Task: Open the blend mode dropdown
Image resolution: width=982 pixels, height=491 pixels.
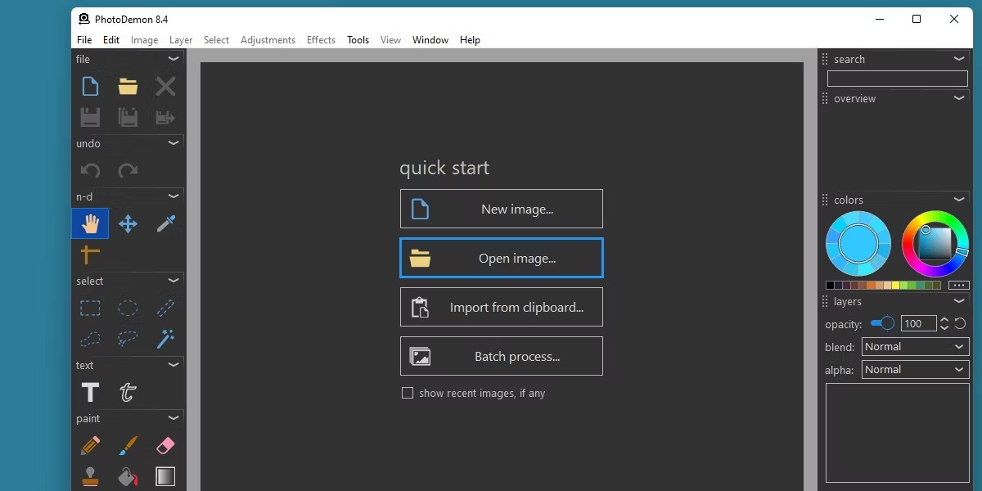Action: click(916, 347)
